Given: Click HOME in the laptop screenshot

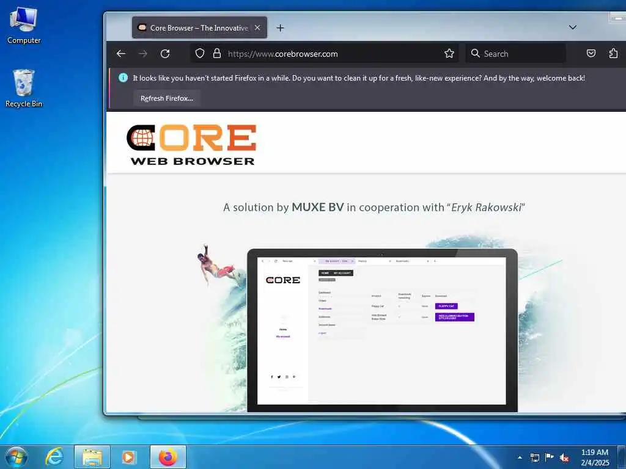Looking at the screenshot, I should coord(325,273).
